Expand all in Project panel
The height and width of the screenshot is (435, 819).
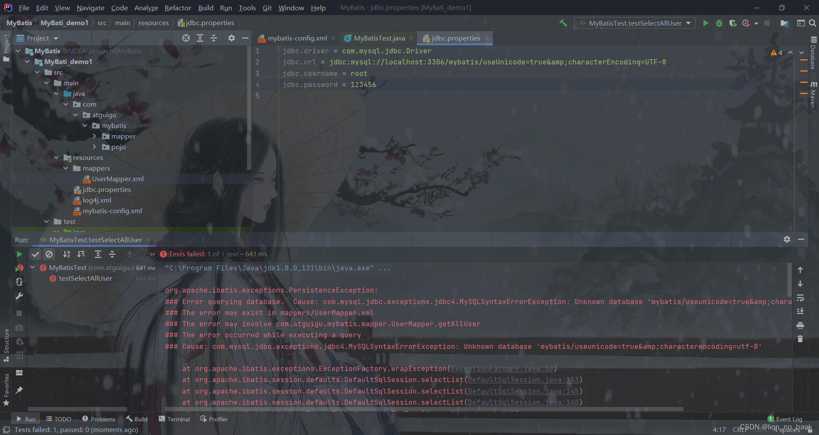click(x=200, y=38)
